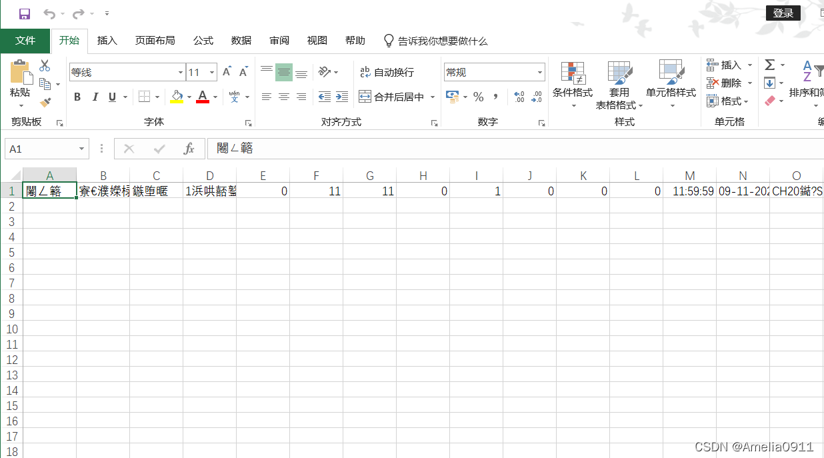Open the font size dropdown
Screen dimensions: 824x458
point(212,71)
